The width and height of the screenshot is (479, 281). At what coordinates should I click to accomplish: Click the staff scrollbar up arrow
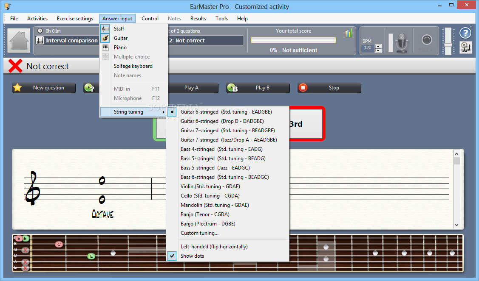pyautogui.click(x=457, y=153)
